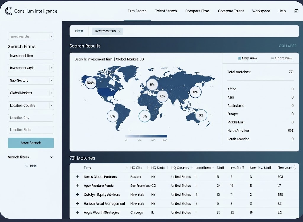The width and height of the screenshot is (303, 222).
Task: Click Boston in Nexus Global Partners row
Action: click(x=136, y=177)
